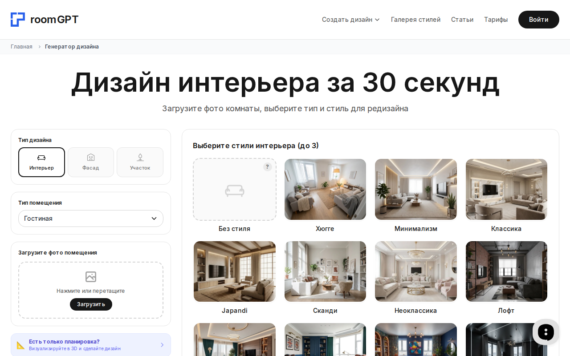Select the Интерьер design type
This screenshot has width=570, height=356.
41,162
